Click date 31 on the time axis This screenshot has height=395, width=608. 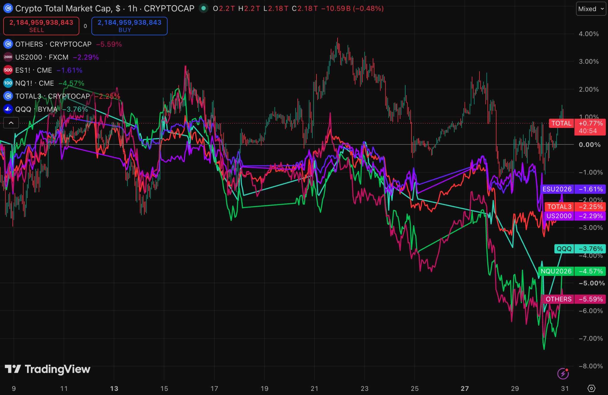click(565, 388)
